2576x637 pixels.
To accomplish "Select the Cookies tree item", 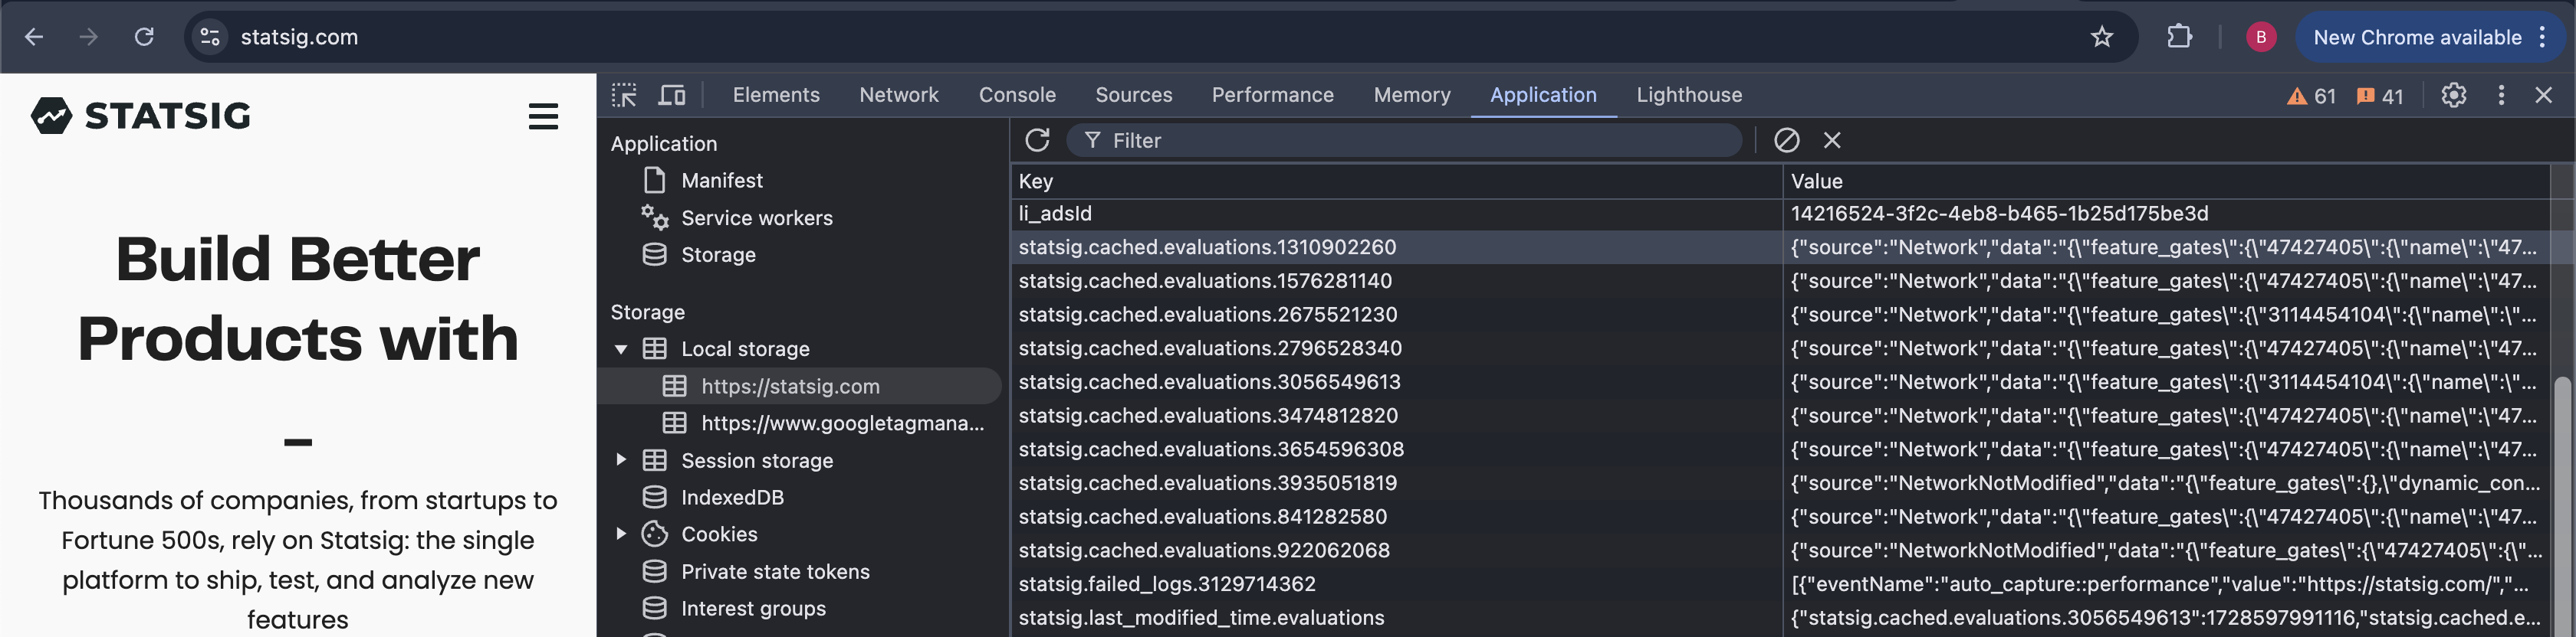I will 719,534.
